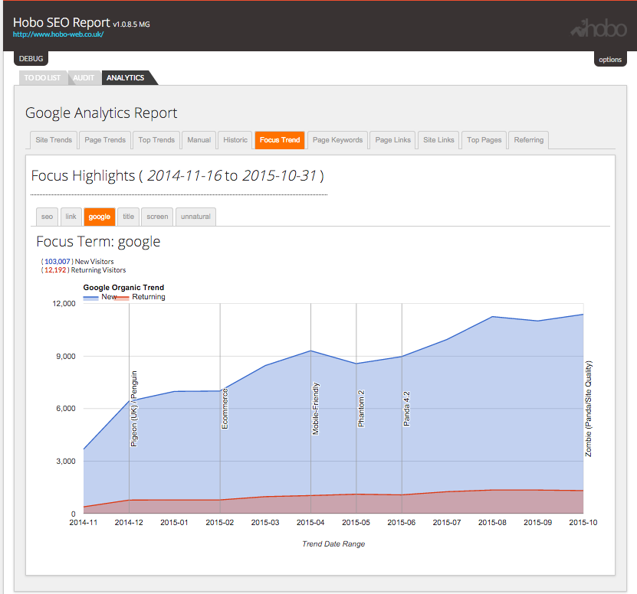Click the Google Organic Trend chart title
This screenshot has height=594, width=637.
tap(123, 288)
